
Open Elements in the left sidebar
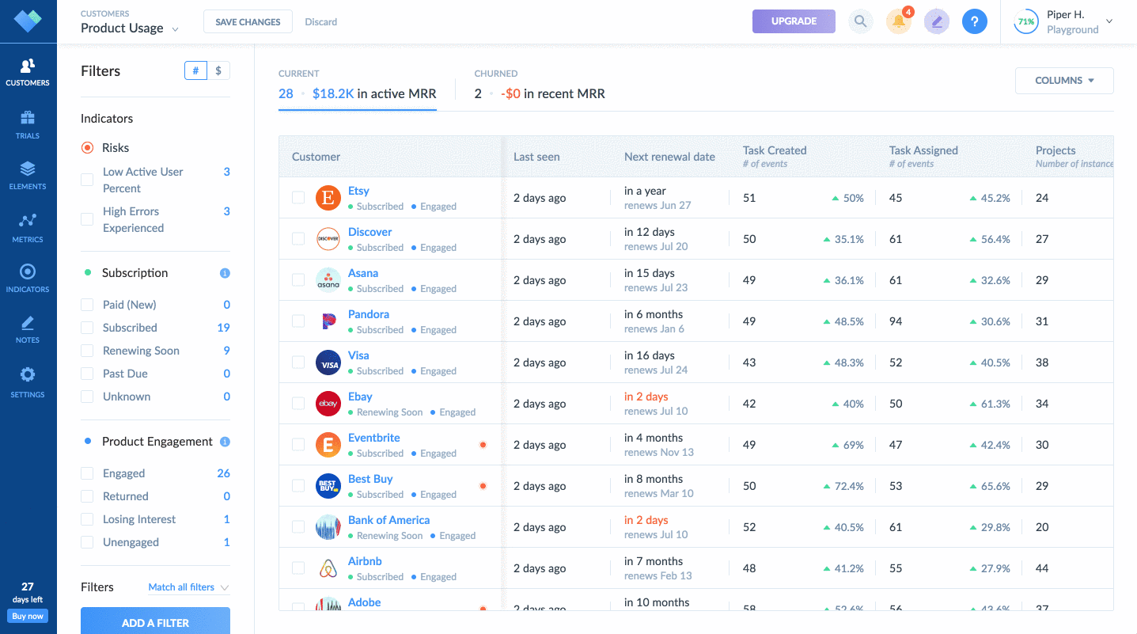click(28, 176)
